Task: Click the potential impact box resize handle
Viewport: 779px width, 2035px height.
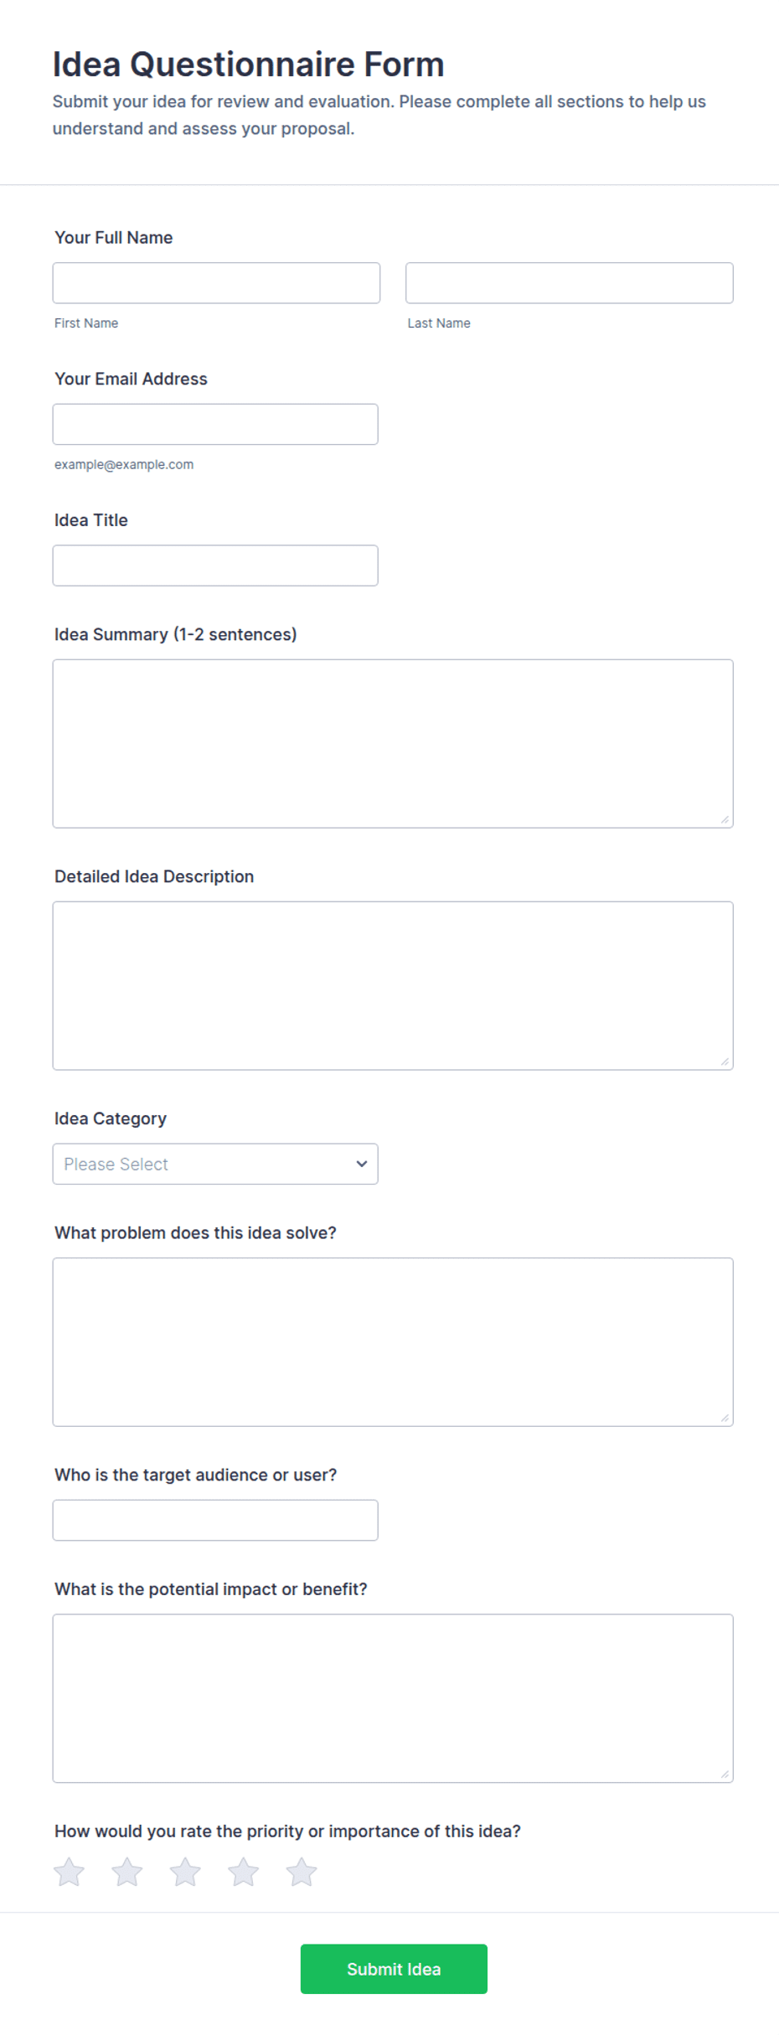Action: (725, 1774)
